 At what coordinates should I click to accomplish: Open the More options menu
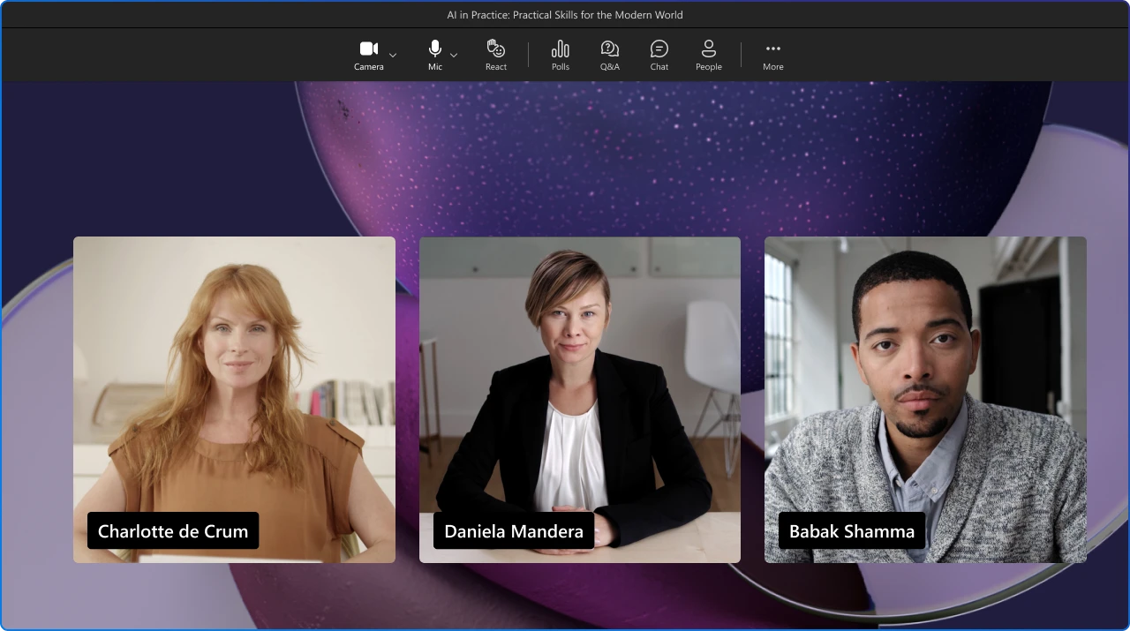coord(772,54)
